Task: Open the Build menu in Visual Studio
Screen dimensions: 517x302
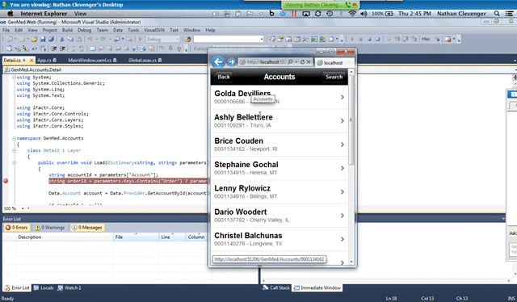Action: 67,30
